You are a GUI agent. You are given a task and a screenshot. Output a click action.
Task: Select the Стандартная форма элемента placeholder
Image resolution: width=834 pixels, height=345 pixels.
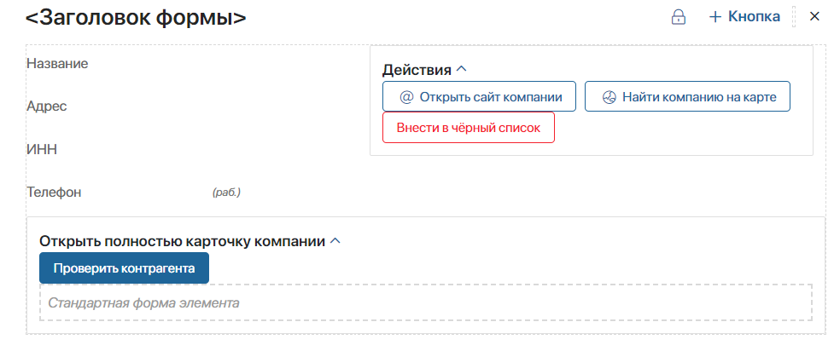[x=425, y=303]
